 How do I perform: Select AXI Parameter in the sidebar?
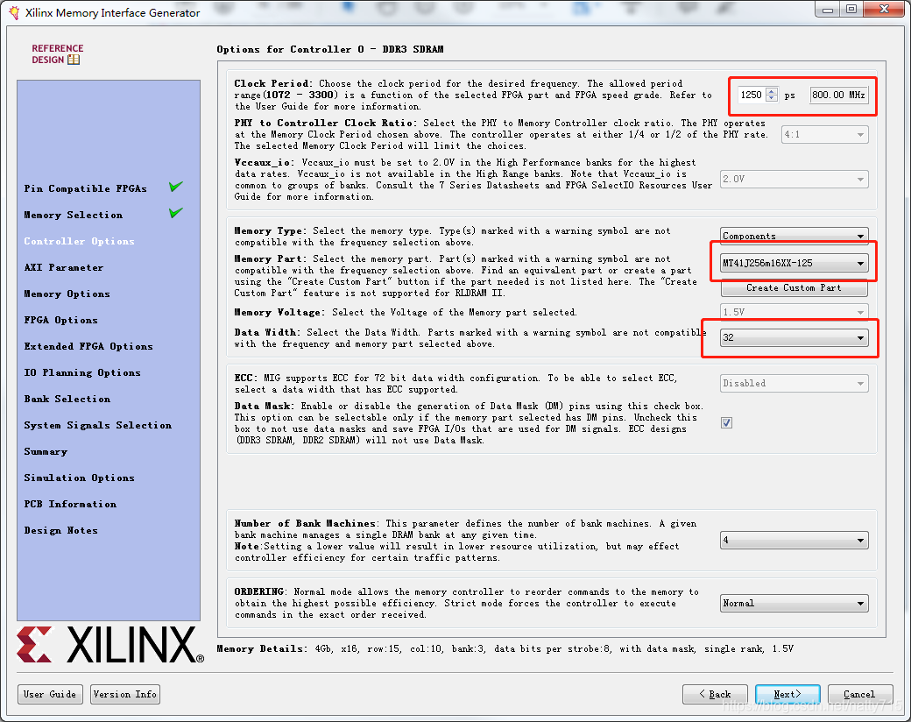tap(64, 267)
